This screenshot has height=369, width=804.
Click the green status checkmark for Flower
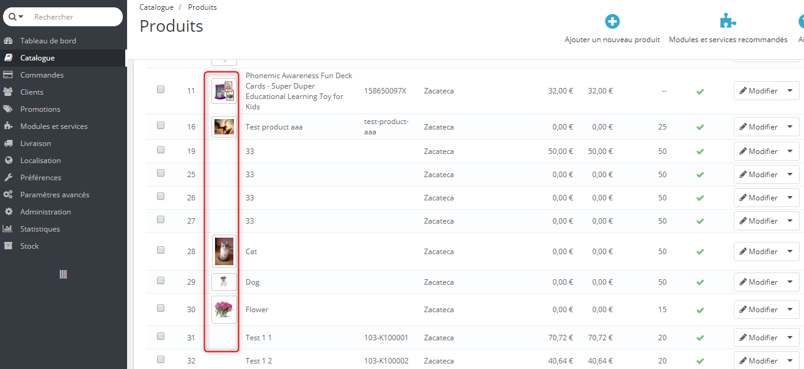pyautogui.click(x=700, y=310)
